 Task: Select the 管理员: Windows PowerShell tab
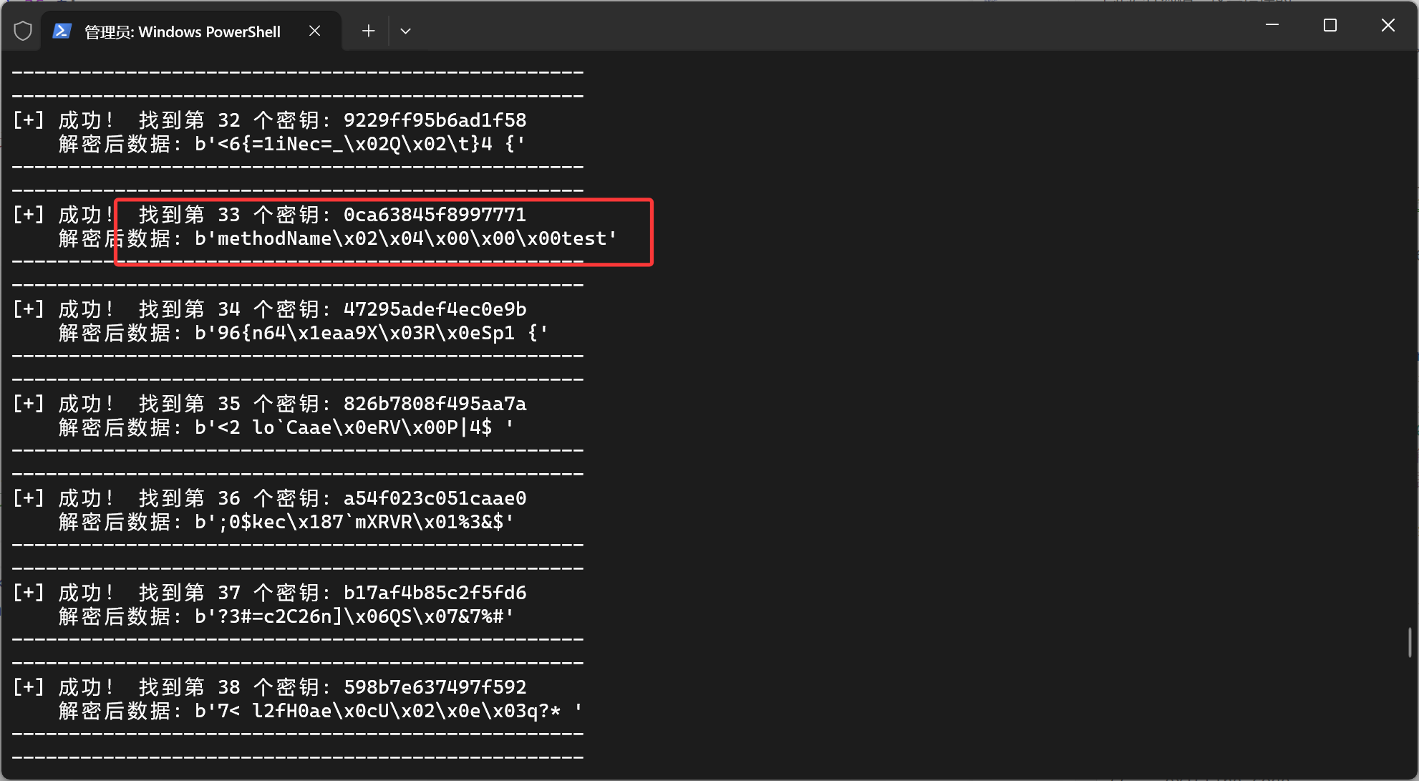[182, 31]
